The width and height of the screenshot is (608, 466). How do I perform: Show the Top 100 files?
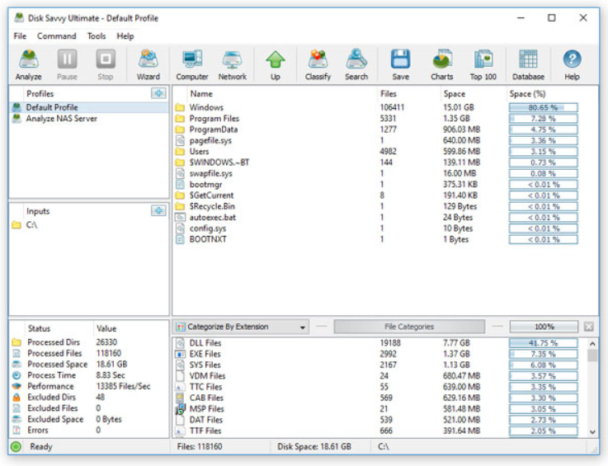click(483, 64)
